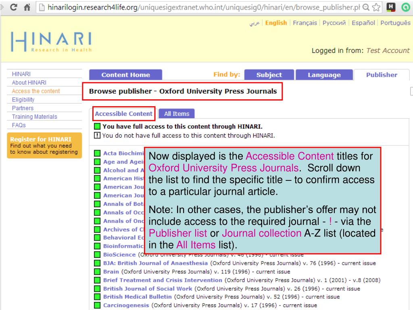Click the exclamation no-access legend icon
413x310 pixels.
97,135
